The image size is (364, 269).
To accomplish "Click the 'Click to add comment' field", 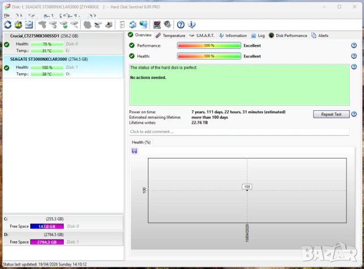I will (x=239, y=131).
